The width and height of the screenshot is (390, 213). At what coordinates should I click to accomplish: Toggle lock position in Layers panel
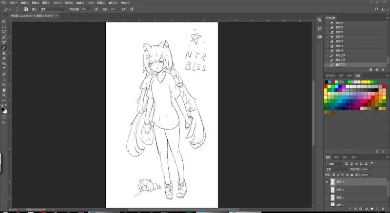pyautogui.click(x=343, y=175)
